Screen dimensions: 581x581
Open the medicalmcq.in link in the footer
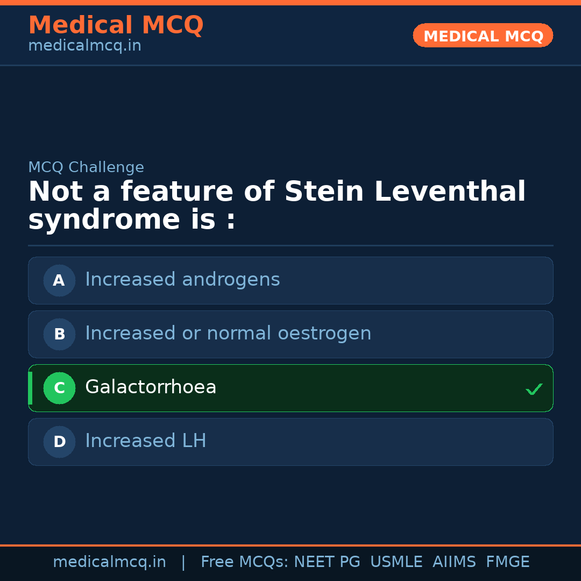click(109, 562)
